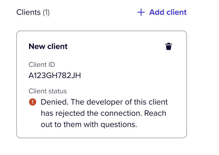Image resolution: width=219 pixels, height=155 pixels.
Task: Click the red exclamation error icon
Action: pos(33,102)
